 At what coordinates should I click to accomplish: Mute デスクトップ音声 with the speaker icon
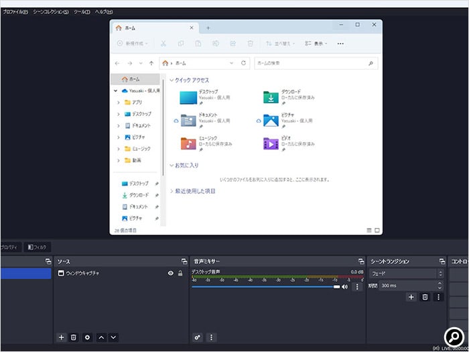coord(345,287)
